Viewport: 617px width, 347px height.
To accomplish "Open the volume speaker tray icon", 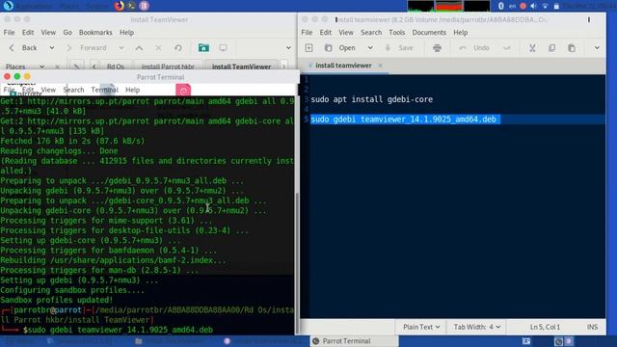I will (533, 6).
